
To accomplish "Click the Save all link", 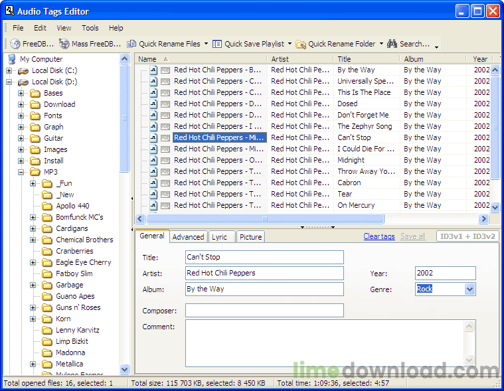I will click(x=413, y=236).
